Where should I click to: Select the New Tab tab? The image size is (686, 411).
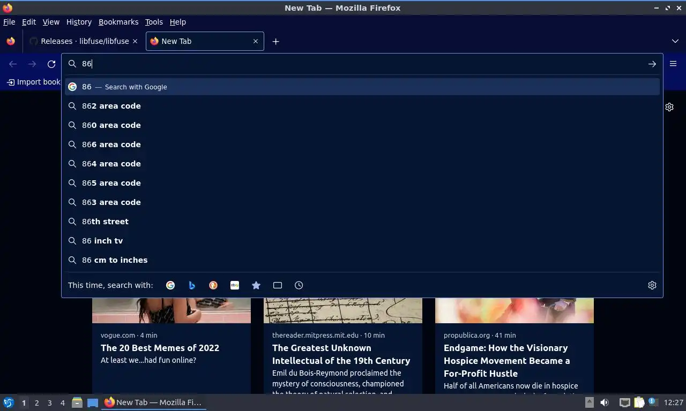click(205, 41)
